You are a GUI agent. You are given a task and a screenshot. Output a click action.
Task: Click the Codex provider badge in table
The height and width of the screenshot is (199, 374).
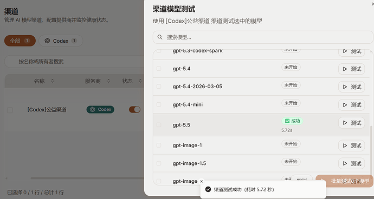(x=100, y=109)
